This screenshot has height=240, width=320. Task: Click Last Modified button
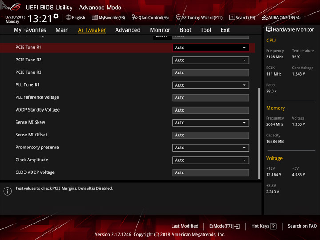(185, 226)
